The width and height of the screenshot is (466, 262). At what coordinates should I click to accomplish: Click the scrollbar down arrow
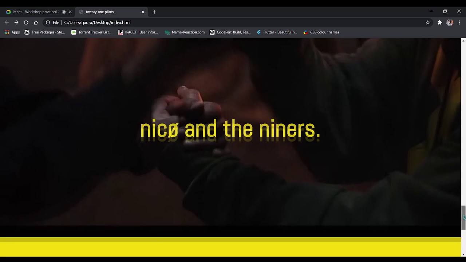click(x=463, y=254)
